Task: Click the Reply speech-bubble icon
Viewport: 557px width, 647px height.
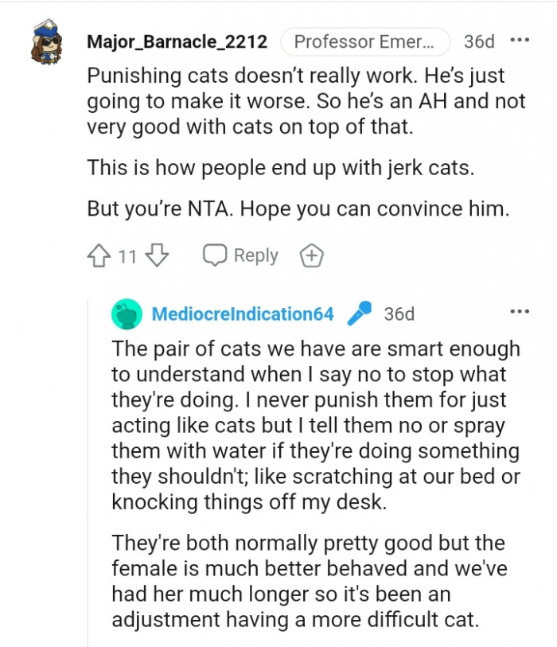Action: pos(215,255)
